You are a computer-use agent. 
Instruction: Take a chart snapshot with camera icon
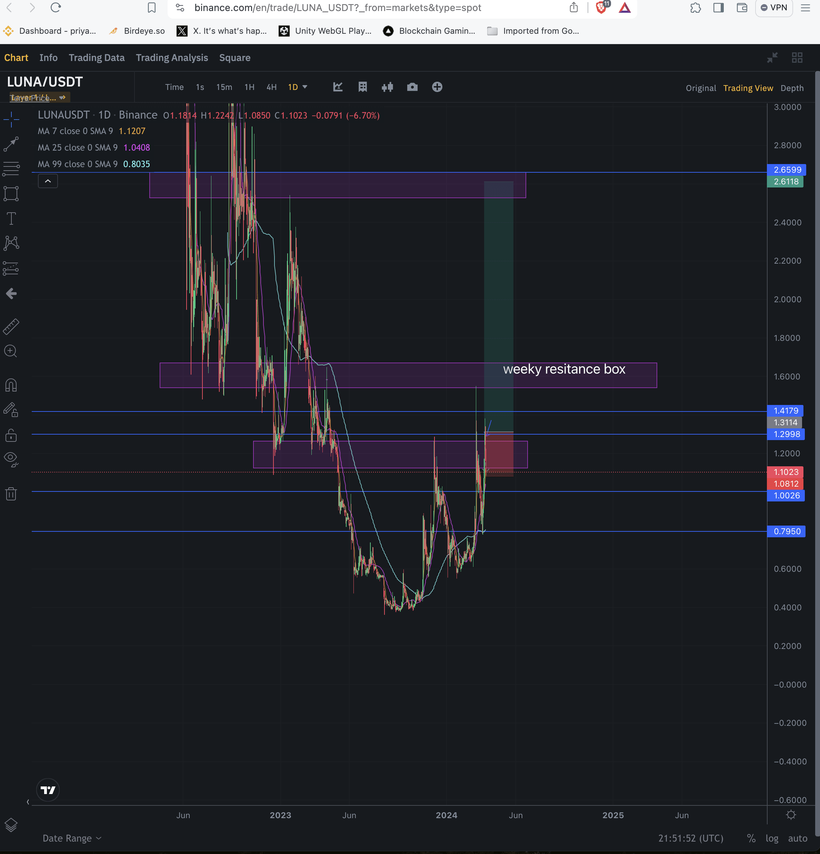point(412,87)
